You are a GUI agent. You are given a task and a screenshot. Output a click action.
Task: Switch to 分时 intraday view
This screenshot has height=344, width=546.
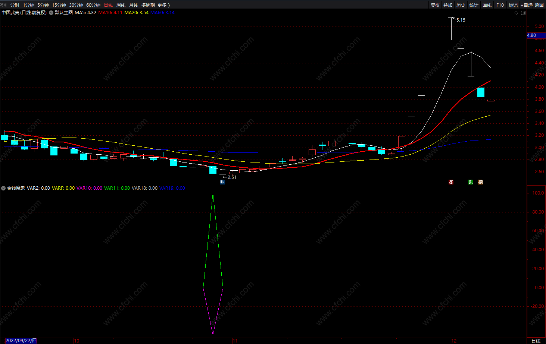pyautogui.click(x=15, y=5)
